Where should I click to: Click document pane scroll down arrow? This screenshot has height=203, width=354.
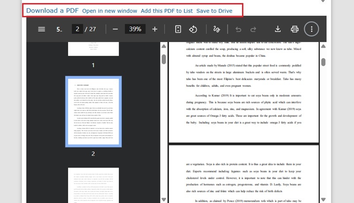pos(323,199)
